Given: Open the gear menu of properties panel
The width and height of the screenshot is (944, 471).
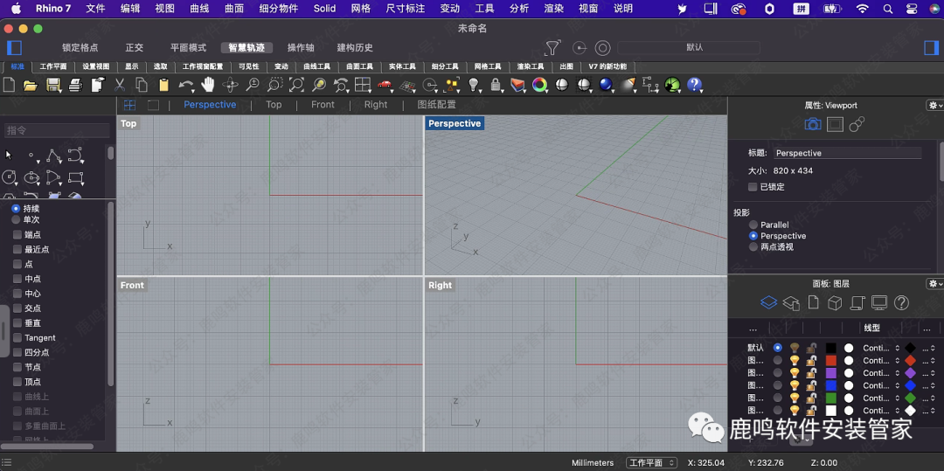Looking at the screenshot, I should pos(934,105).
